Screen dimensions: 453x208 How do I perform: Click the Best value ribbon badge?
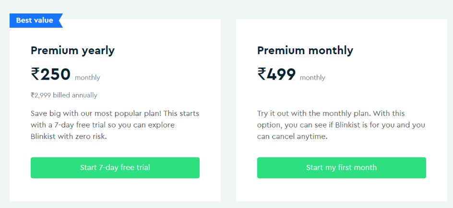point(35,20)
